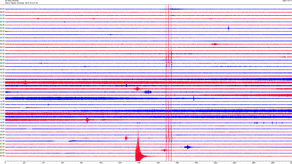Click the 28m tick on time axis
The width and height of the screenshot is (292, 164).
tap(273, 163)
